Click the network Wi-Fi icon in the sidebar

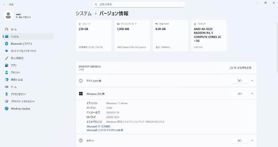6,51
